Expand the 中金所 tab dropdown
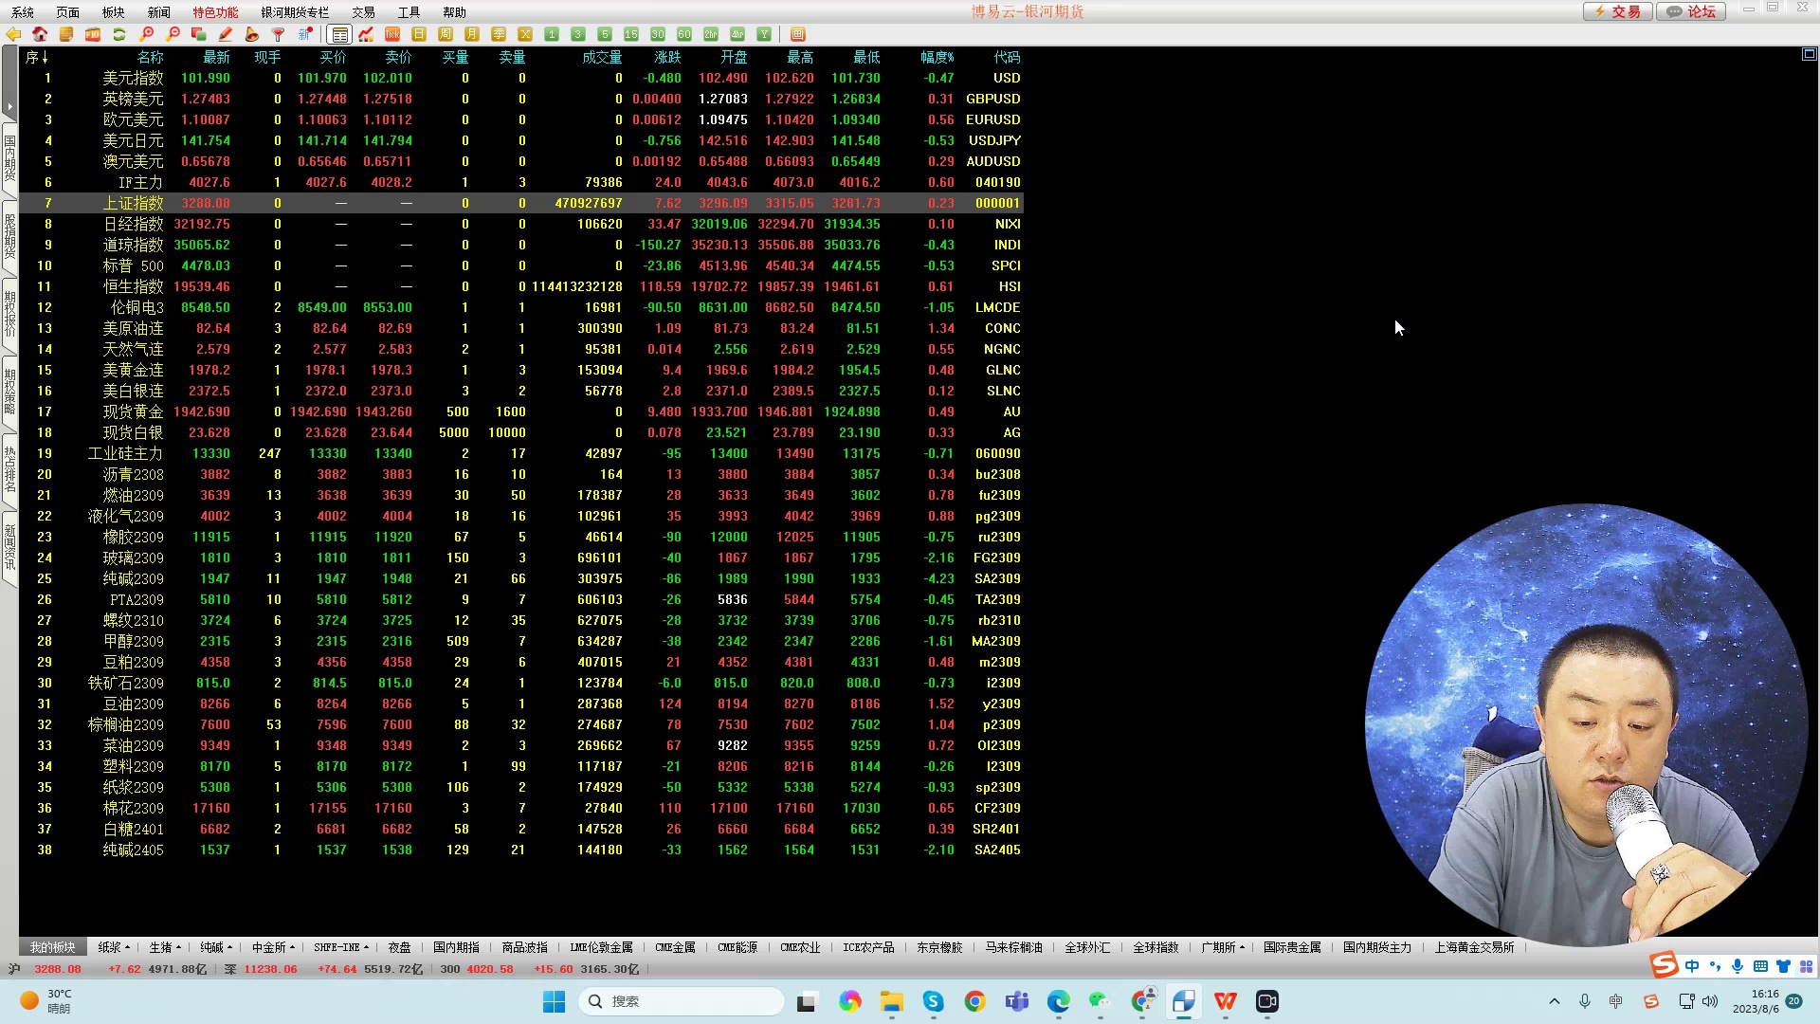Image resolution: width=1820 pixels, height=1024 pixels. pyautogui.click(x=292, y=947)
